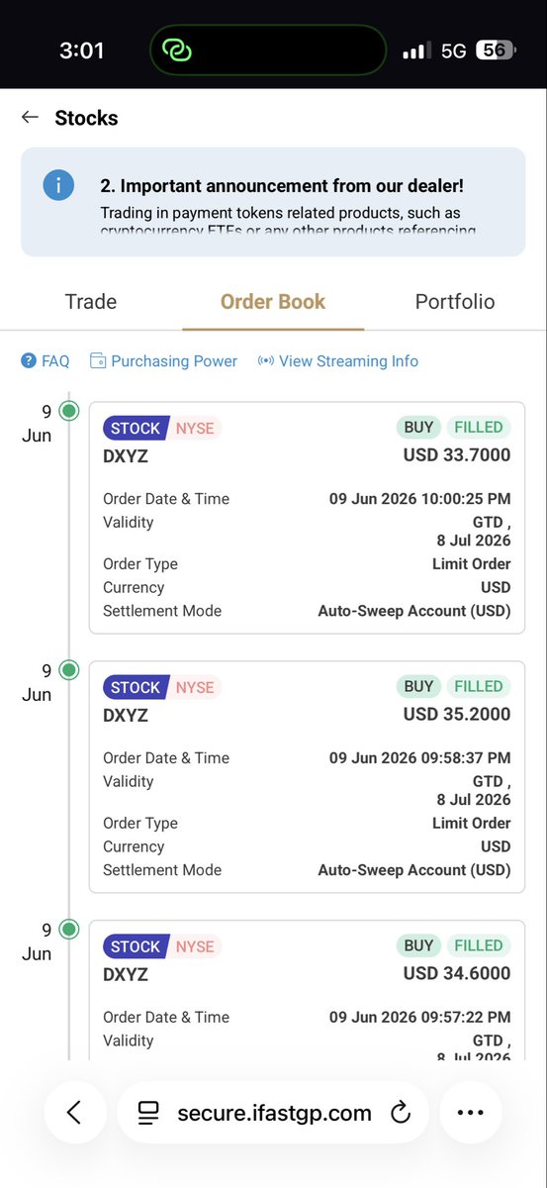Tap the green linked-device pill in status bar
Image resolution: width=547 pixels, height=1188 pixels.
(x=268, y=49)
